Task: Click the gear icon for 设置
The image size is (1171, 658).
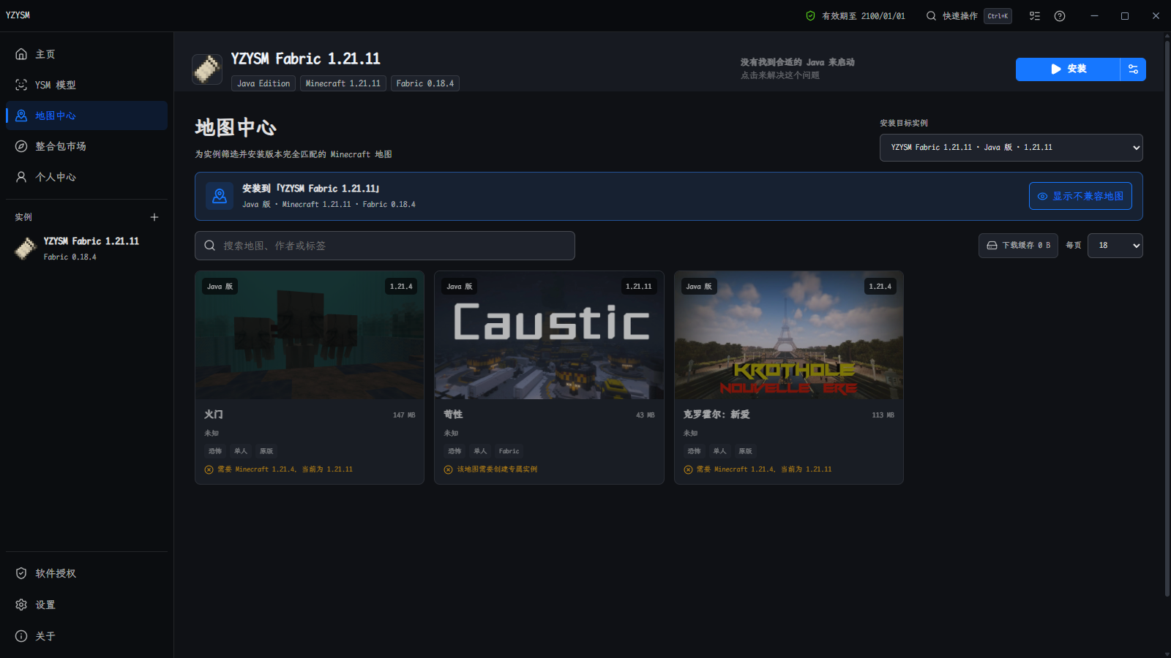Action: coord(21,605)
